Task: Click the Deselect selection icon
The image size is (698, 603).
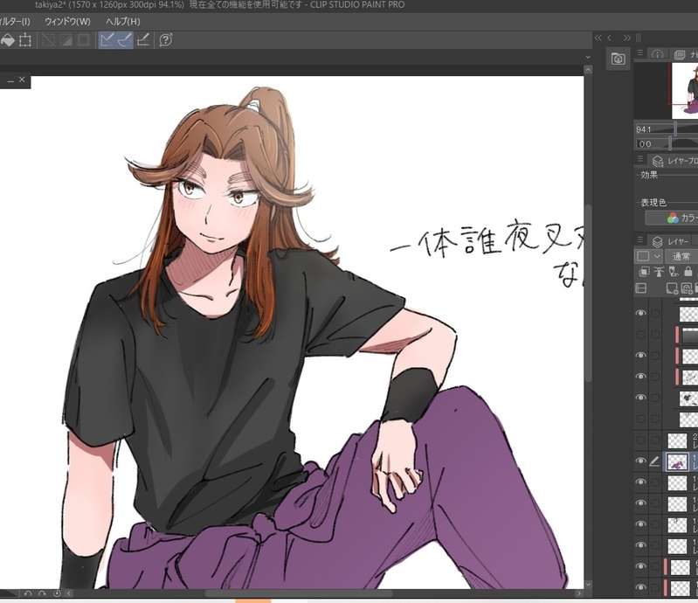Action: [x=48, y=40]
